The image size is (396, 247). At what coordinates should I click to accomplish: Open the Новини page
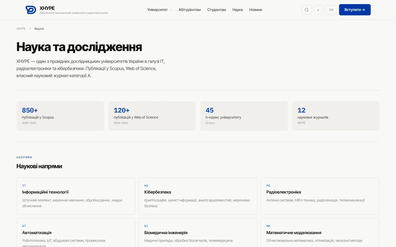(256, 10)
